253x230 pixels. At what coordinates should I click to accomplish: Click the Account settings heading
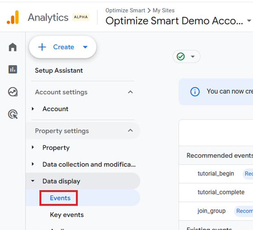pyautogui.click(x=61, y=92)
